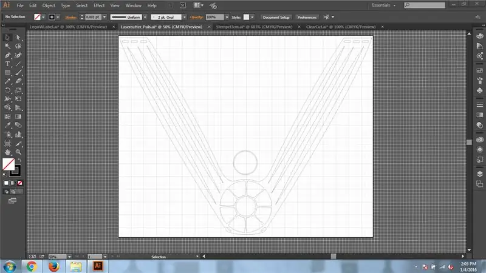
Task: Switch to the LogoWLabel.ai tab
Action: pyautogui.click(x=68, y=27)
